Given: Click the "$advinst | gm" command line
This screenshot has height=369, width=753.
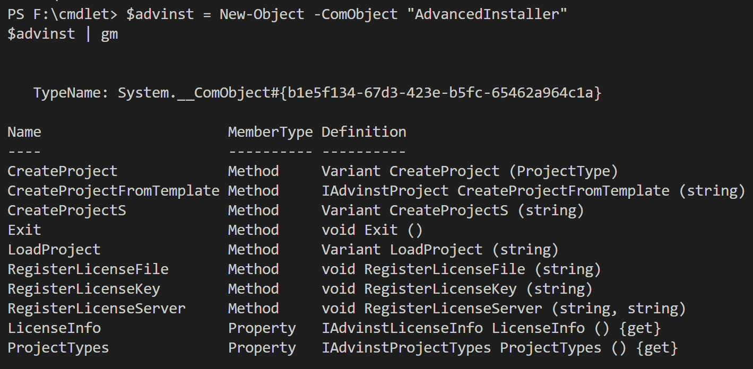Looking at the screenshot, I should (x=62, y=34).
